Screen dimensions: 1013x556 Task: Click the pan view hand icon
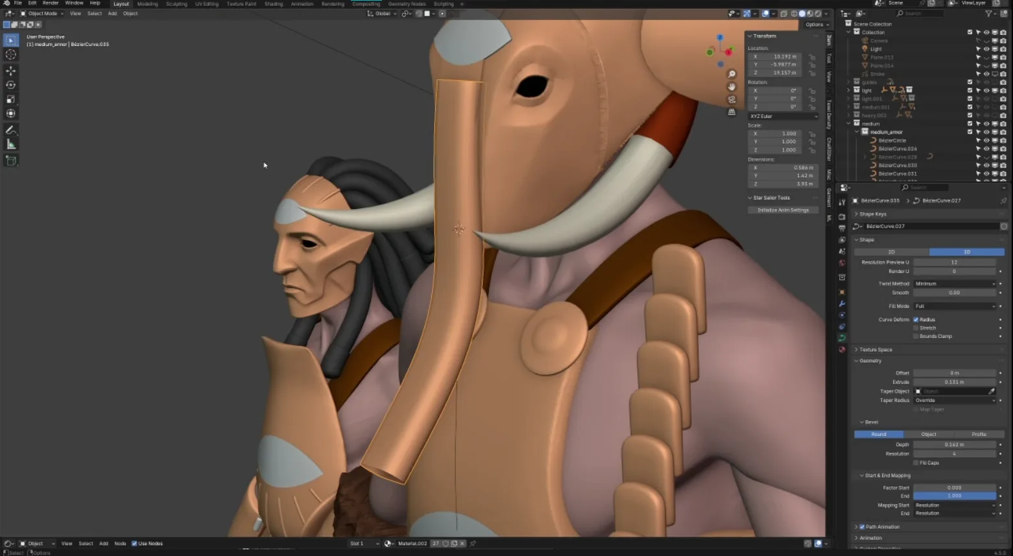[732, 87]
